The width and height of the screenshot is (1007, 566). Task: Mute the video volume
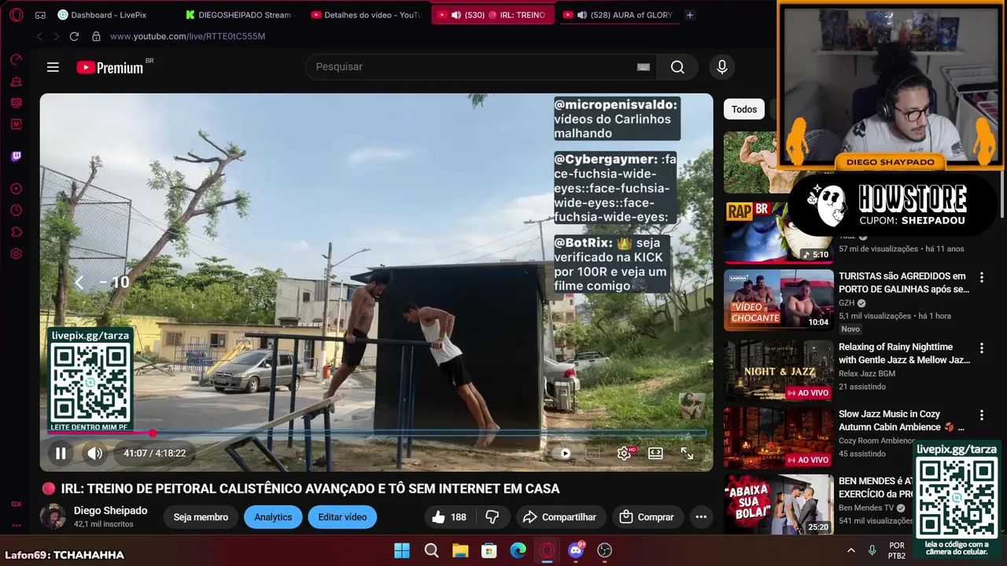pos(94,453)
